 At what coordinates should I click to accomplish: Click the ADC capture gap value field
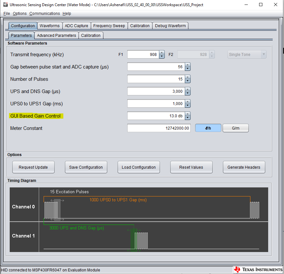click(x=156, y=67)
